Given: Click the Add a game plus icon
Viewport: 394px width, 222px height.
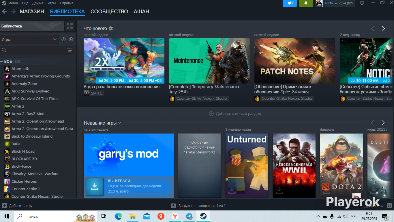Looking at the screenshot, I should 5,206.
